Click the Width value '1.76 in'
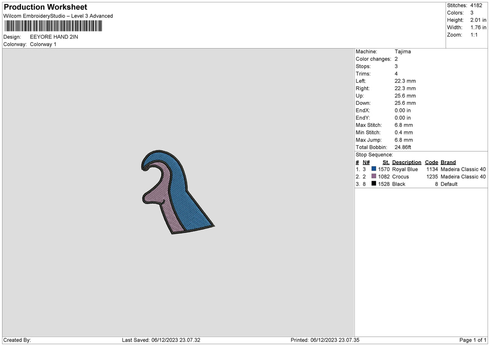 (479, 27)
